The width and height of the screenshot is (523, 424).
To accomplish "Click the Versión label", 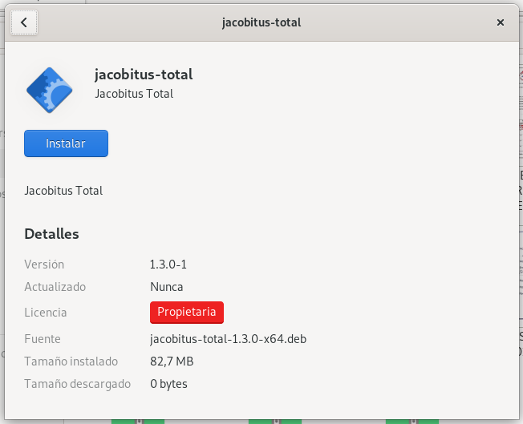I will (x=44, y=264).
